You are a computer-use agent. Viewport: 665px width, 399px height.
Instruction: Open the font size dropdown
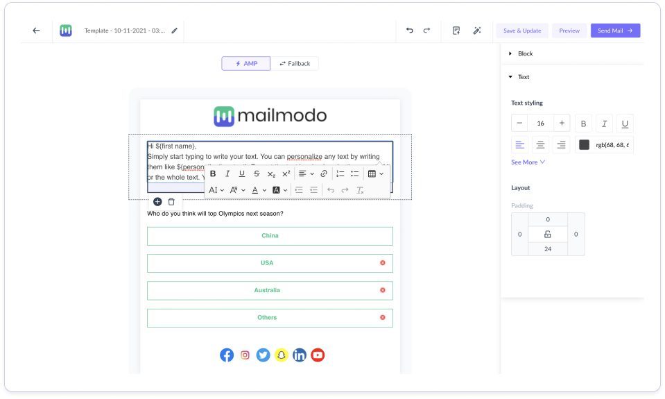click(216, 190)
